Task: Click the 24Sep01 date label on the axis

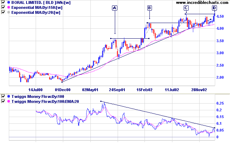Action: click(117, 90)
